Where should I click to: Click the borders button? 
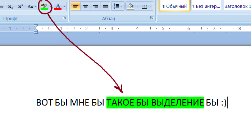[x=144, y=6]
